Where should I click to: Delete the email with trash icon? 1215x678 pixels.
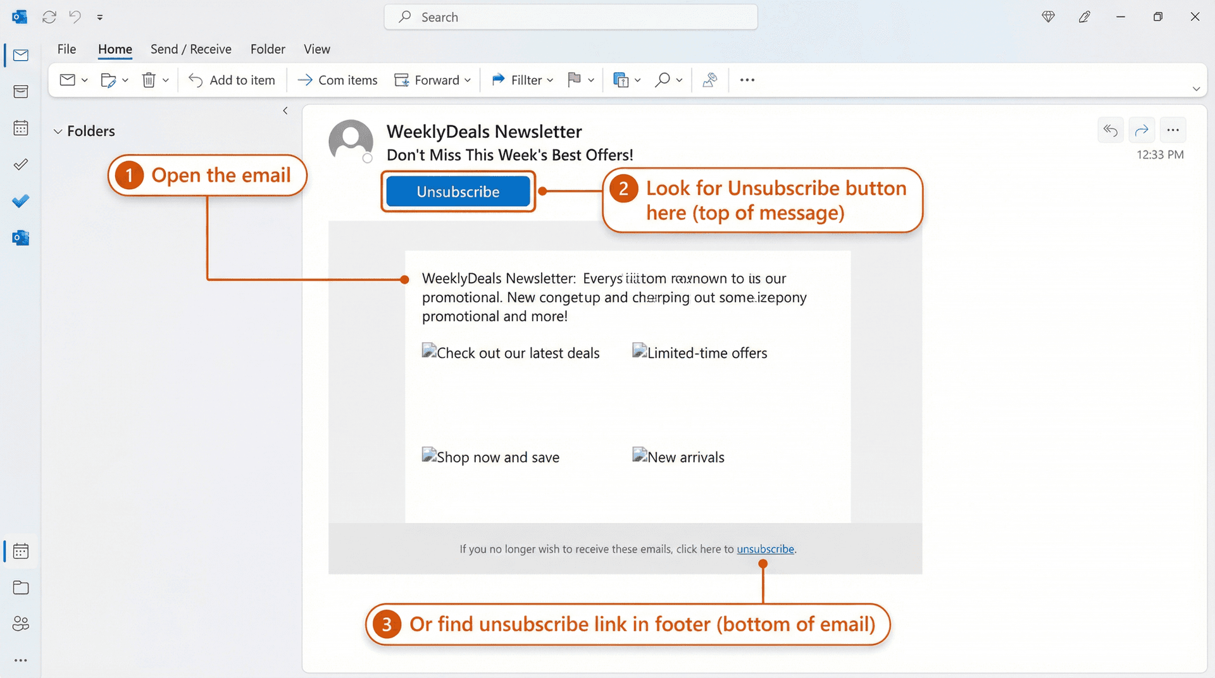[149, 80]
